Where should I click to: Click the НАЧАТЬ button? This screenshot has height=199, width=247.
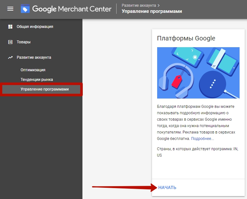click(167, 187)
